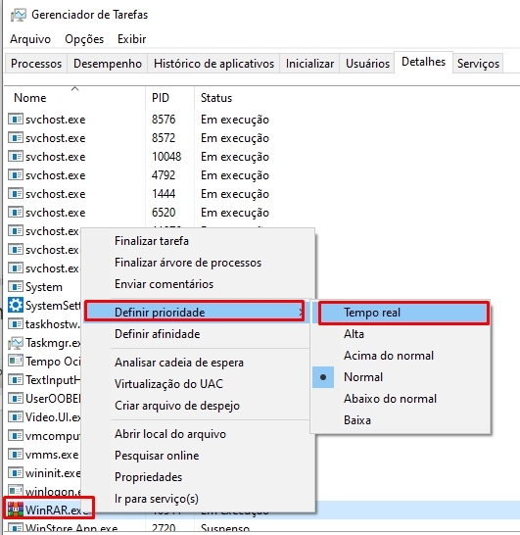Select PID value 10048

click(x=166, y=157)
